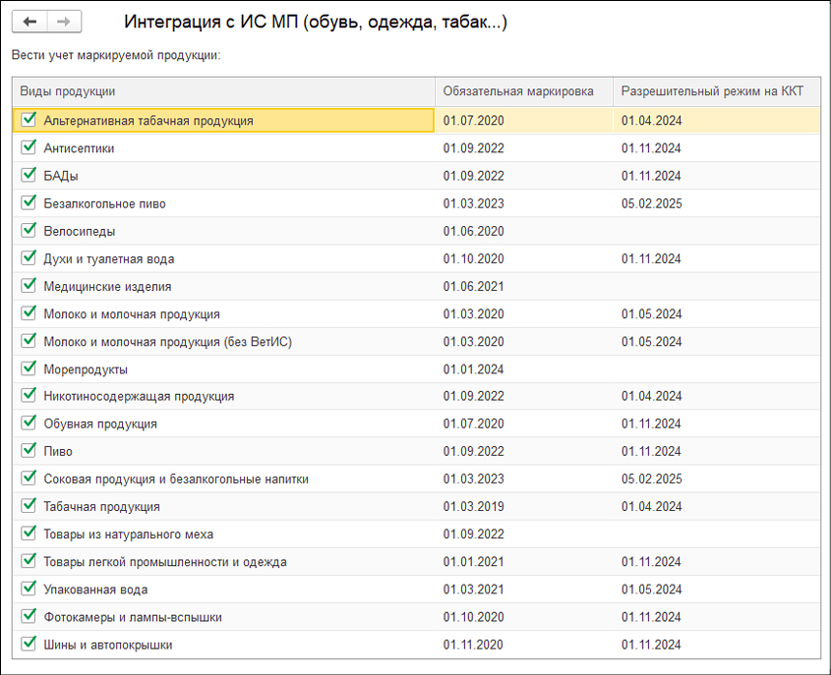
Task: Click the 01.11.2020 date for Шины и автопокрышки
Action: tap(474, 645)
